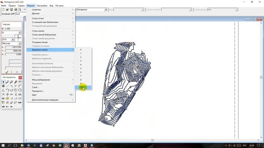The width and height of the screenshot is (264, 148).
Task: Choose the Приоритет... menu entry
Action: click(x=51, y=91)
